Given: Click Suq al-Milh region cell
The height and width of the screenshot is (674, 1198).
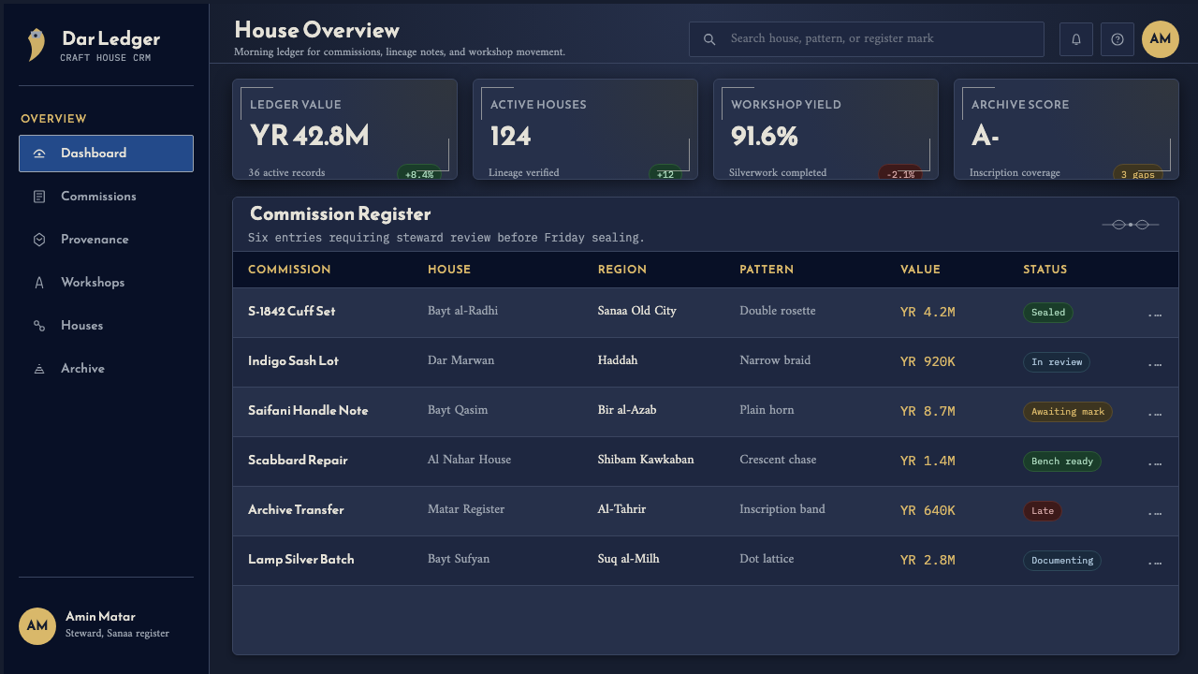Looking at the screenshot, I should [628, 559].
